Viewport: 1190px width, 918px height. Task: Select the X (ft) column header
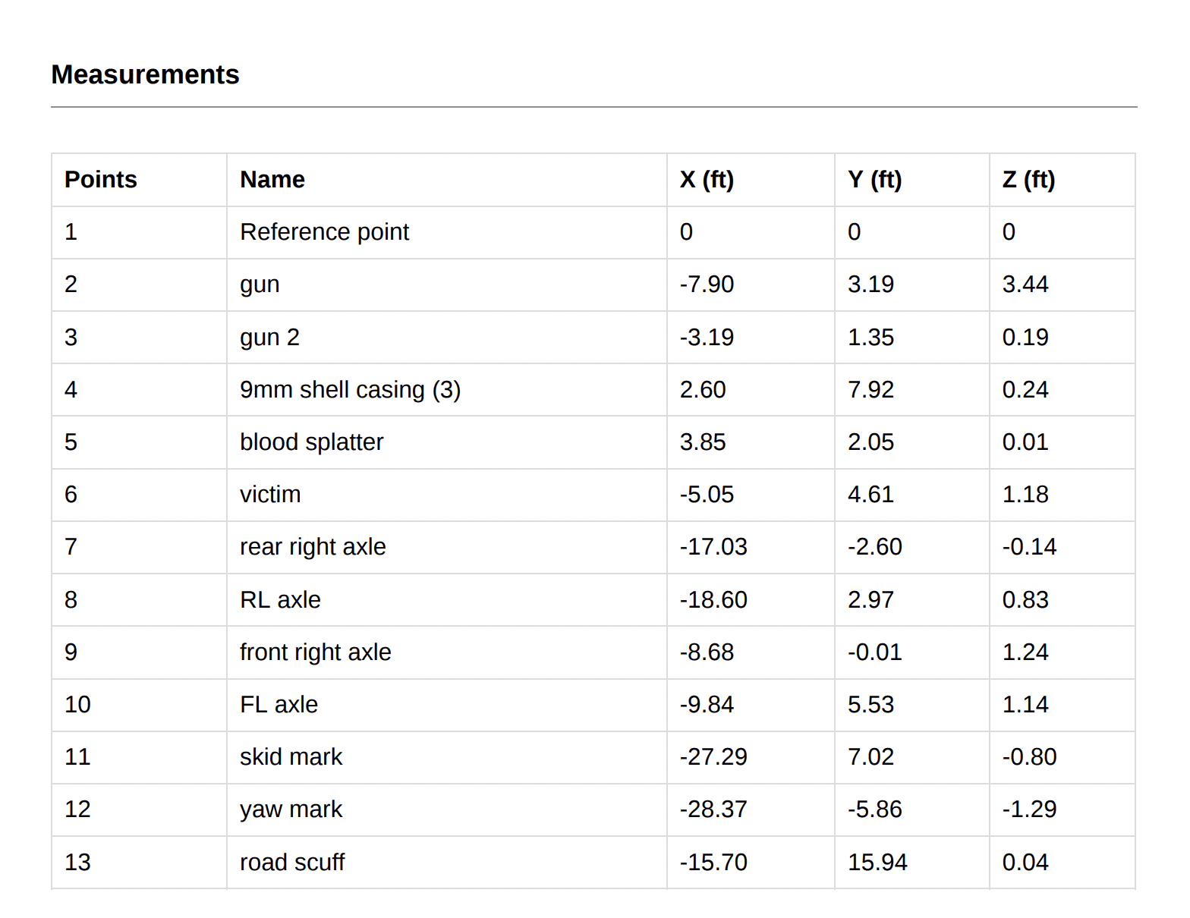coord(707,180)
